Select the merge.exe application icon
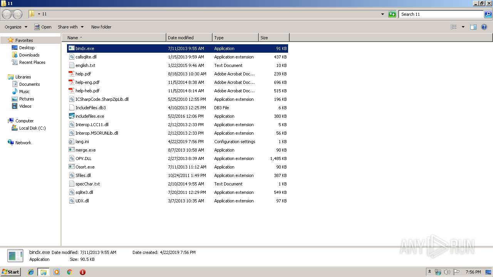This screenshot has height=277, width=493. (x=71, y=150)
